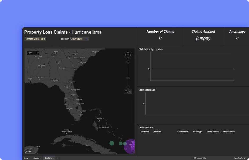The image size is (249, 160).
Task: Click the large purple circle on the map
Action: click(x=130, y=146)
